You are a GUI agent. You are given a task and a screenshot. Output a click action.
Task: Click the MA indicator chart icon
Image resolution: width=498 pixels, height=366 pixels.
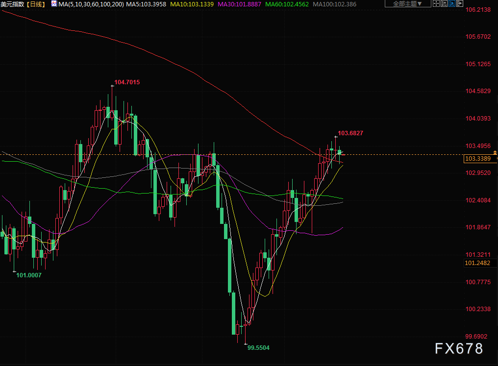tap(54, 4)
